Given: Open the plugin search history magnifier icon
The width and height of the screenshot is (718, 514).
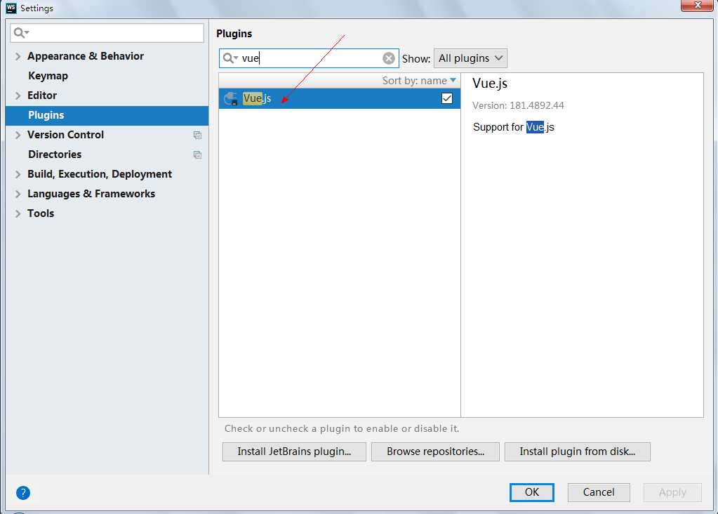Looking at the screenshot, I should pyautogui.click(x=230, y=58).
